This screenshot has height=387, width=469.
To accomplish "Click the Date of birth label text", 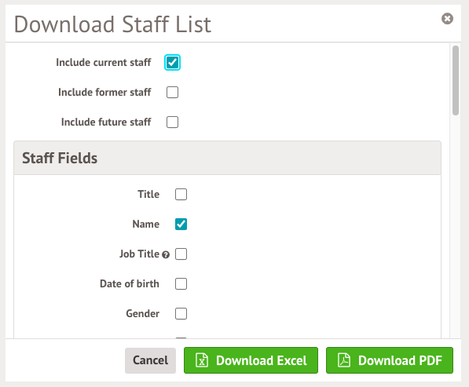I will click(130, 284).
